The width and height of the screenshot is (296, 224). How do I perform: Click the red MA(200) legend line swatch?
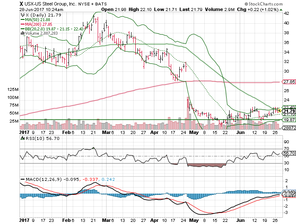pos(22,25)
